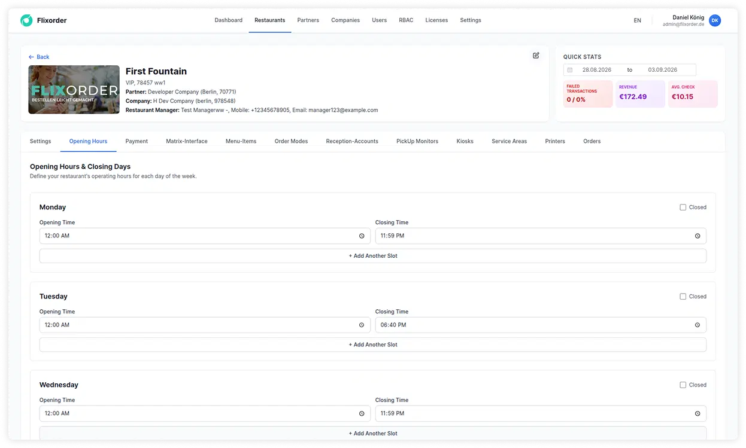Image resolution: width=746 pixels, height=448 pixels.
Task: Switch to the Order Modes tab
Action: (x=291, y=142)
